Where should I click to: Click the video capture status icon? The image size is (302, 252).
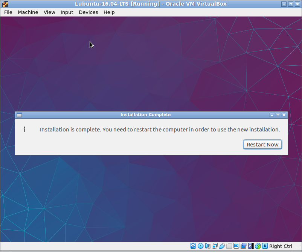click(x=243, y=246)
